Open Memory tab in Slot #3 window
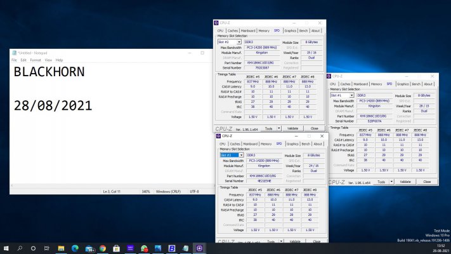The width and height of the screenshot is (451, 254). pos(266,144)
